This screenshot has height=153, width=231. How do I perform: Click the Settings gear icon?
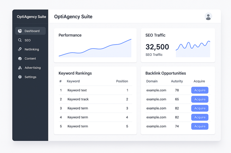(20, 77)
